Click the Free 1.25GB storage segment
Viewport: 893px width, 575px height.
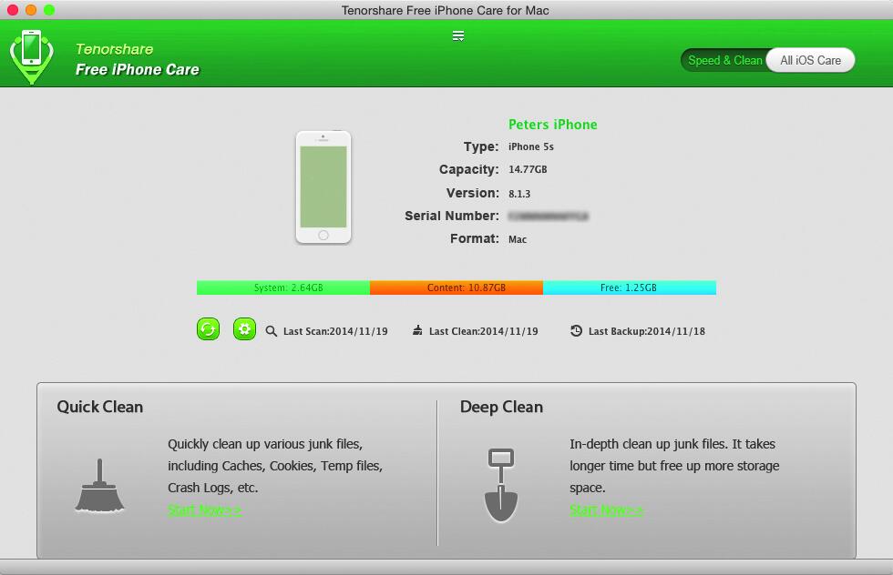(x=630, y=287)
